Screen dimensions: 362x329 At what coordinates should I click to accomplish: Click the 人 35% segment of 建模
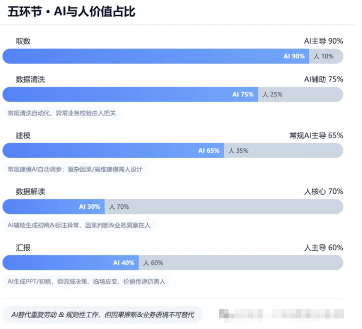[283, 151]
